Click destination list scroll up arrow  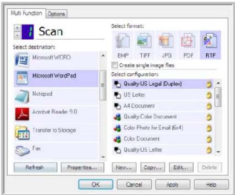pyautogui.click(x=103, y=56)
